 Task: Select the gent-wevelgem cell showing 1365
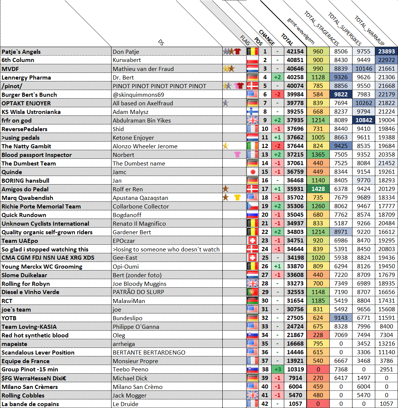point(318,154)
